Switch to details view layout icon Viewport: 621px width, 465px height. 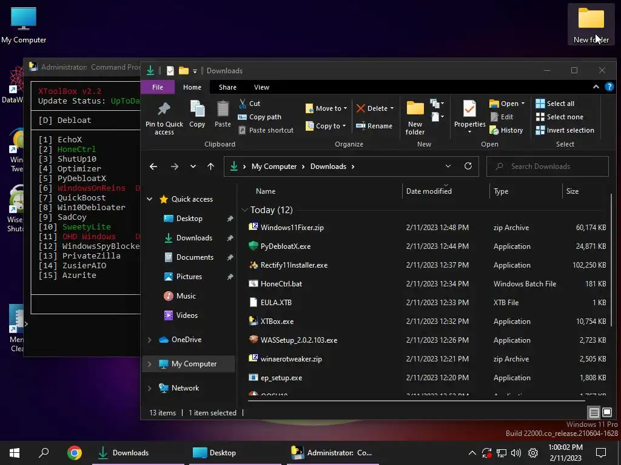[594, 413]
